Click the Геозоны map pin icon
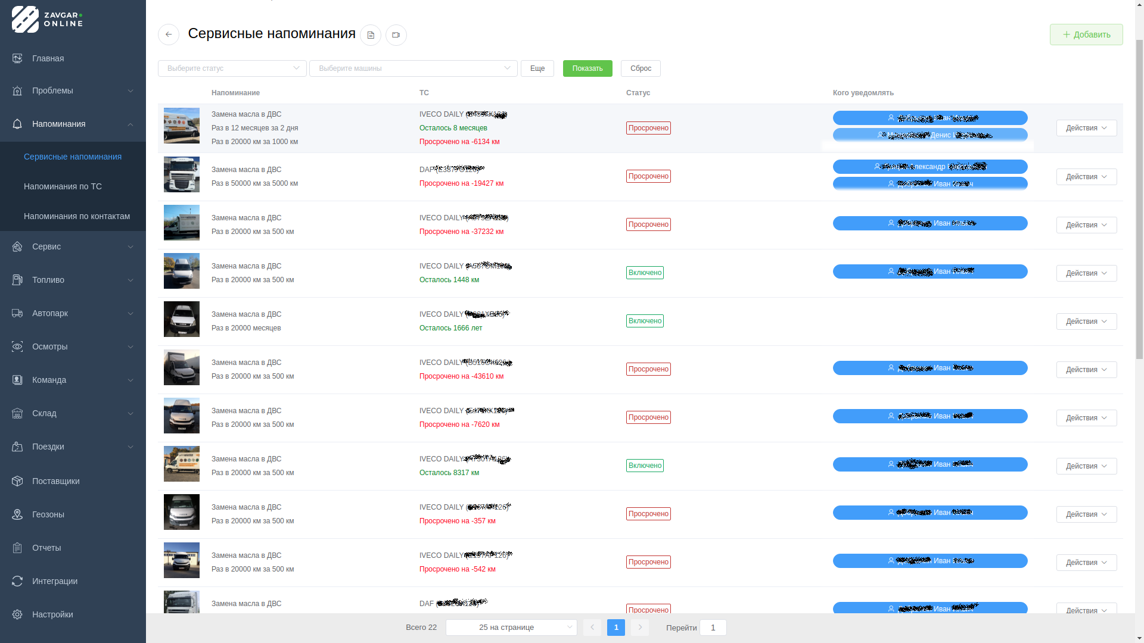The width and height of the screenshot is (1144, 643). 17,514
